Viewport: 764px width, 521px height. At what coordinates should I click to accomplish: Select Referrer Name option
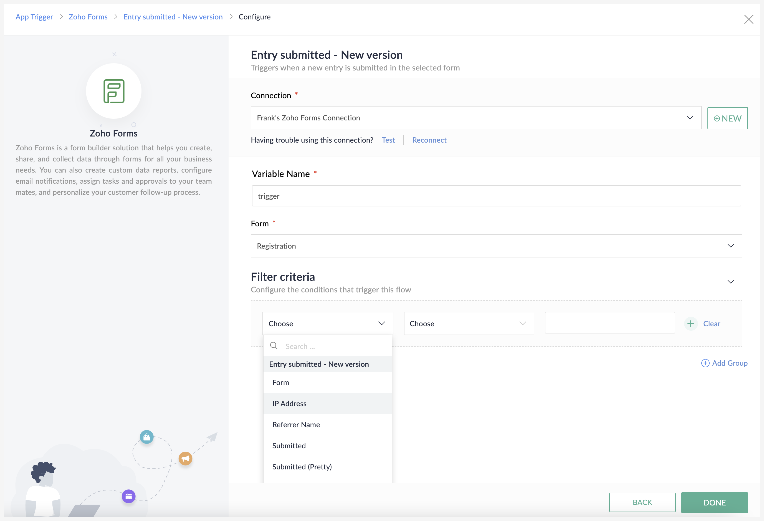tap(296, 425)
